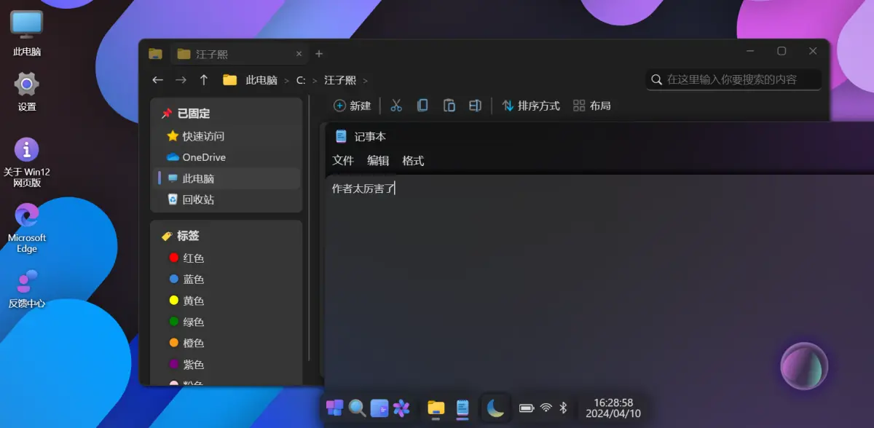Viewport: 874px width, 428px height.
Task: Click the cut scissors icon in explorer toolbar
Action: 396,106
